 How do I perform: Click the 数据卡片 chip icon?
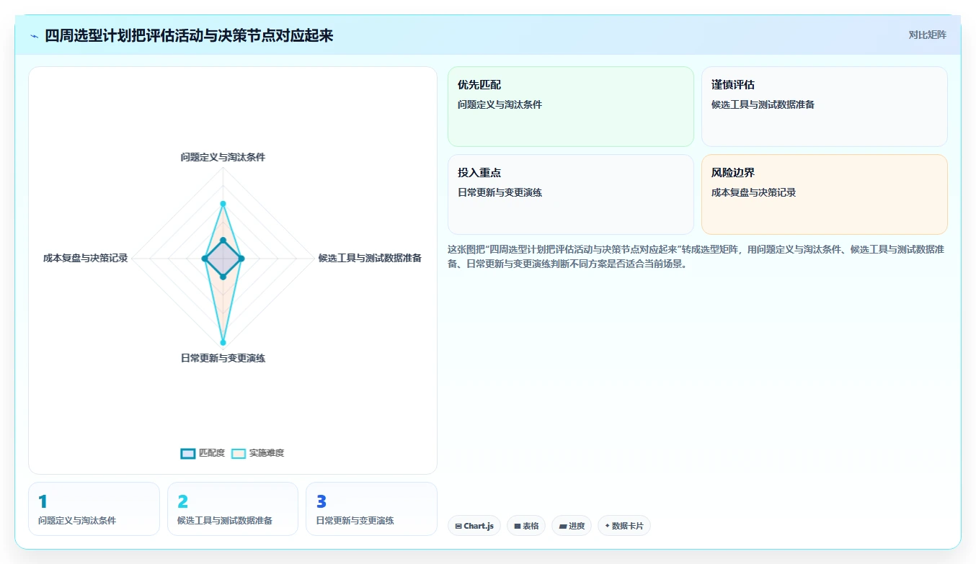pyautogui.click(x=607, y=527)
